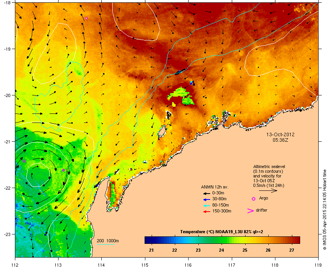Click the 0.5m/s velocity scale arrow

268,191
